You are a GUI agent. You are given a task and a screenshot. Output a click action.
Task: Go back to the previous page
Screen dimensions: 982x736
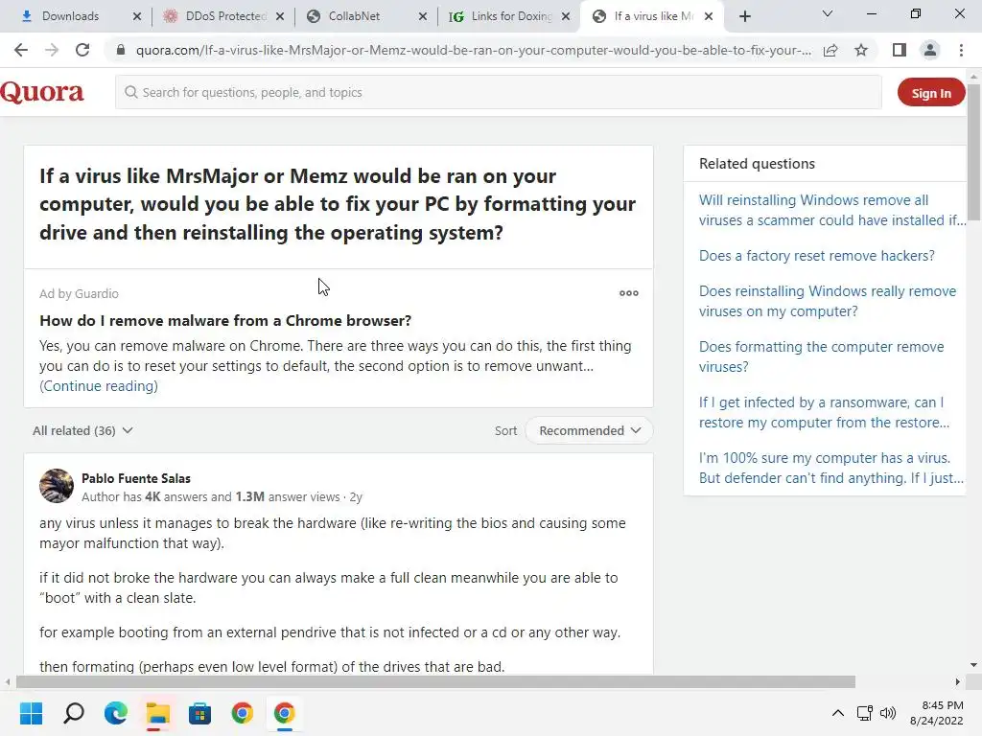(21, 50)
